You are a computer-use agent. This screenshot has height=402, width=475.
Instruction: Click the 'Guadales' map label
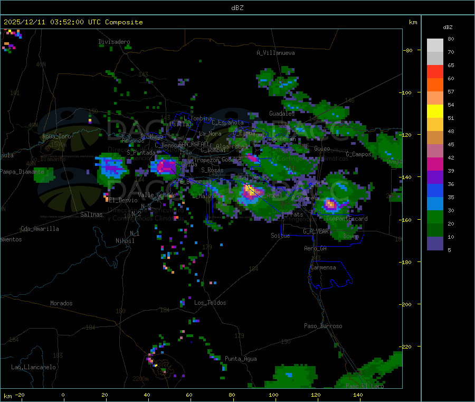click(282, 114)
